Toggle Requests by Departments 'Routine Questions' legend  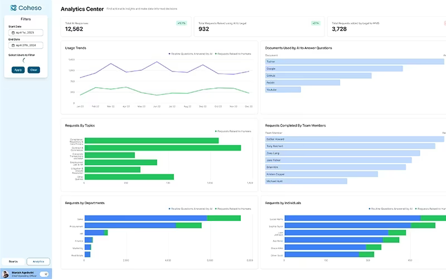click(x=191, y=209)
